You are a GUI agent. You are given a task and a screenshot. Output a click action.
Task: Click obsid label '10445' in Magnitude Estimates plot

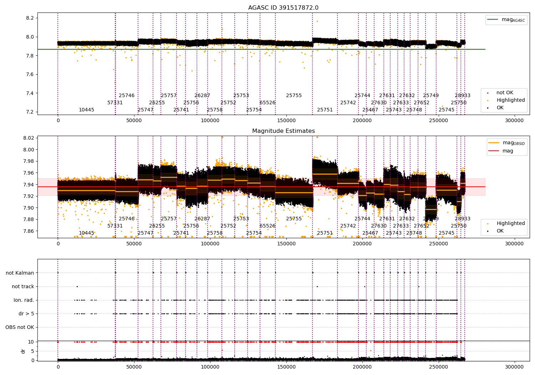coord(87,233)
